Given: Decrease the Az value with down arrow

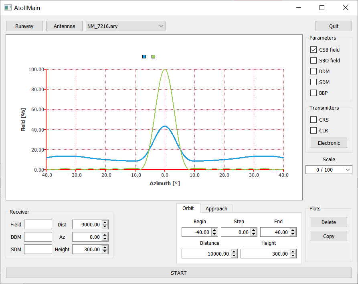Looking at the screenshot, I should (105, 239).
